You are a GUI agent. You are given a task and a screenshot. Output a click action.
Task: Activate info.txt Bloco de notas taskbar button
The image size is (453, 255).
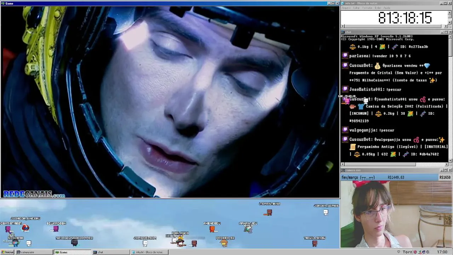(149, 252)
